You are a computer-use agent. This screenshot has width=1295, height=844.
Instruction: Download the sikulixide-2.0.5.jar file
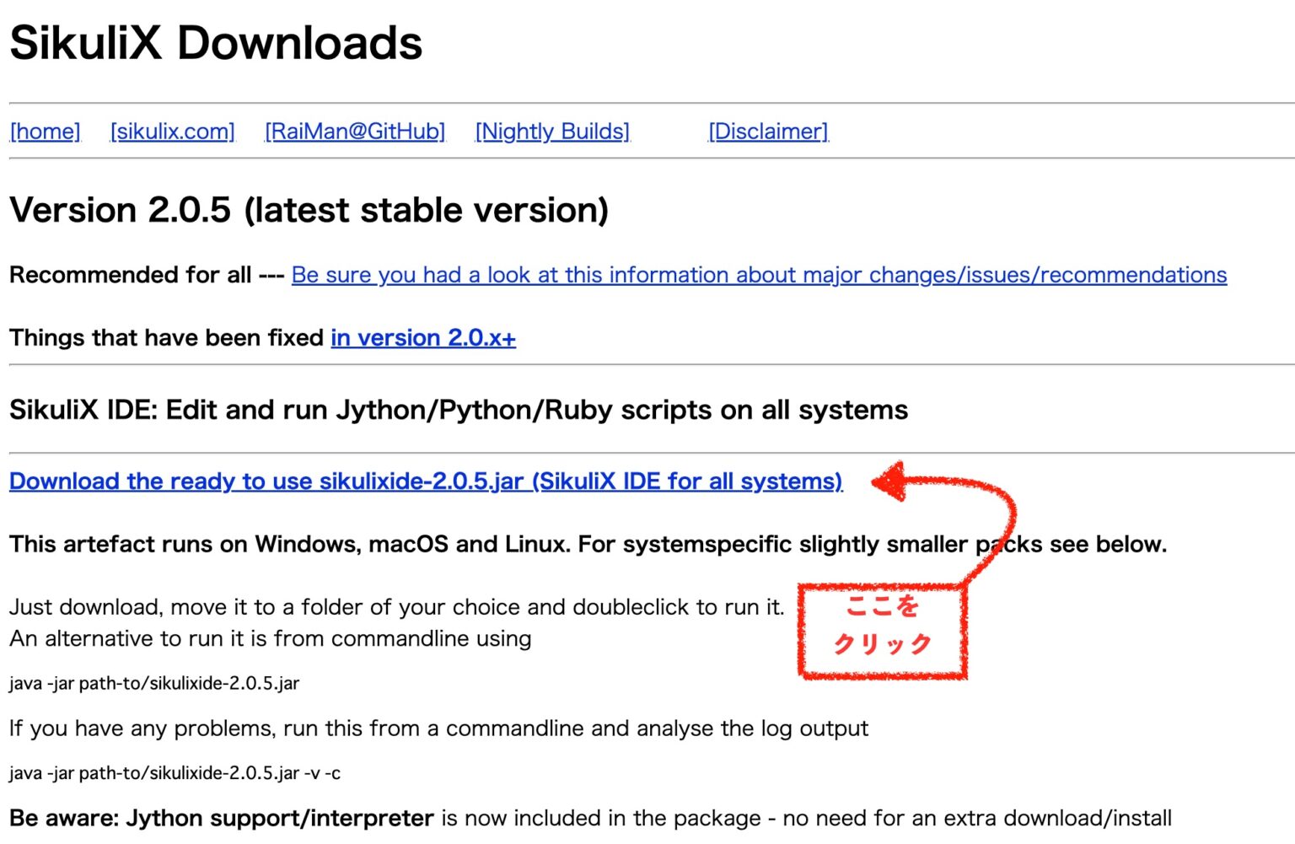click(426, 481)
